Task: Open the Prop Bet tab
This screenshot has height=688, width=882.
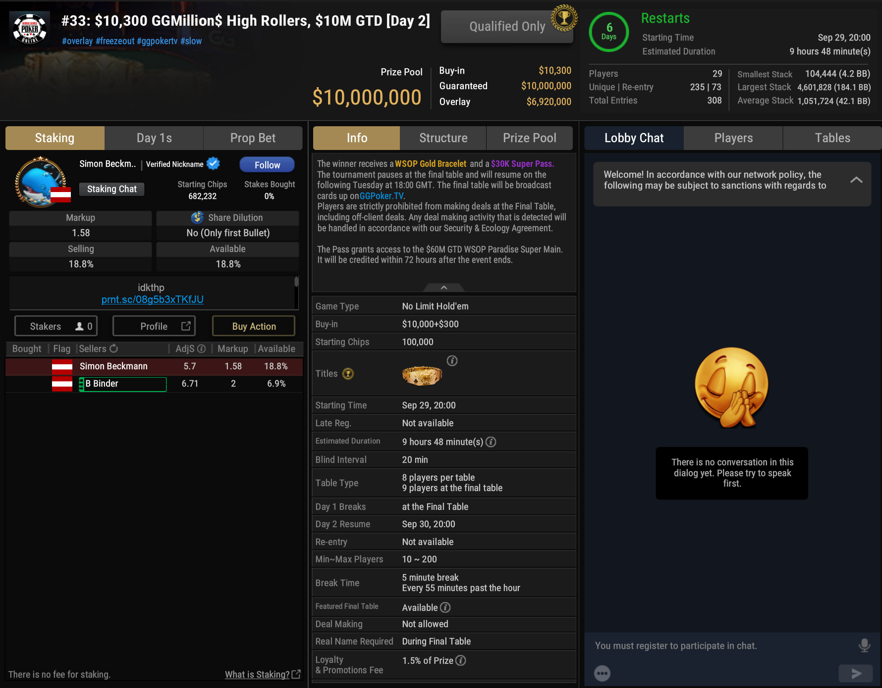Action: pyautogui.click(x=253, y=138)
